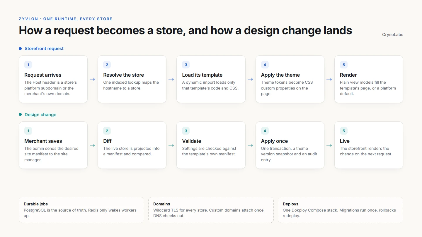Click the "Apply the theme" card heading
The height and width of the screenshot is (237, 422).
point(280,75)
